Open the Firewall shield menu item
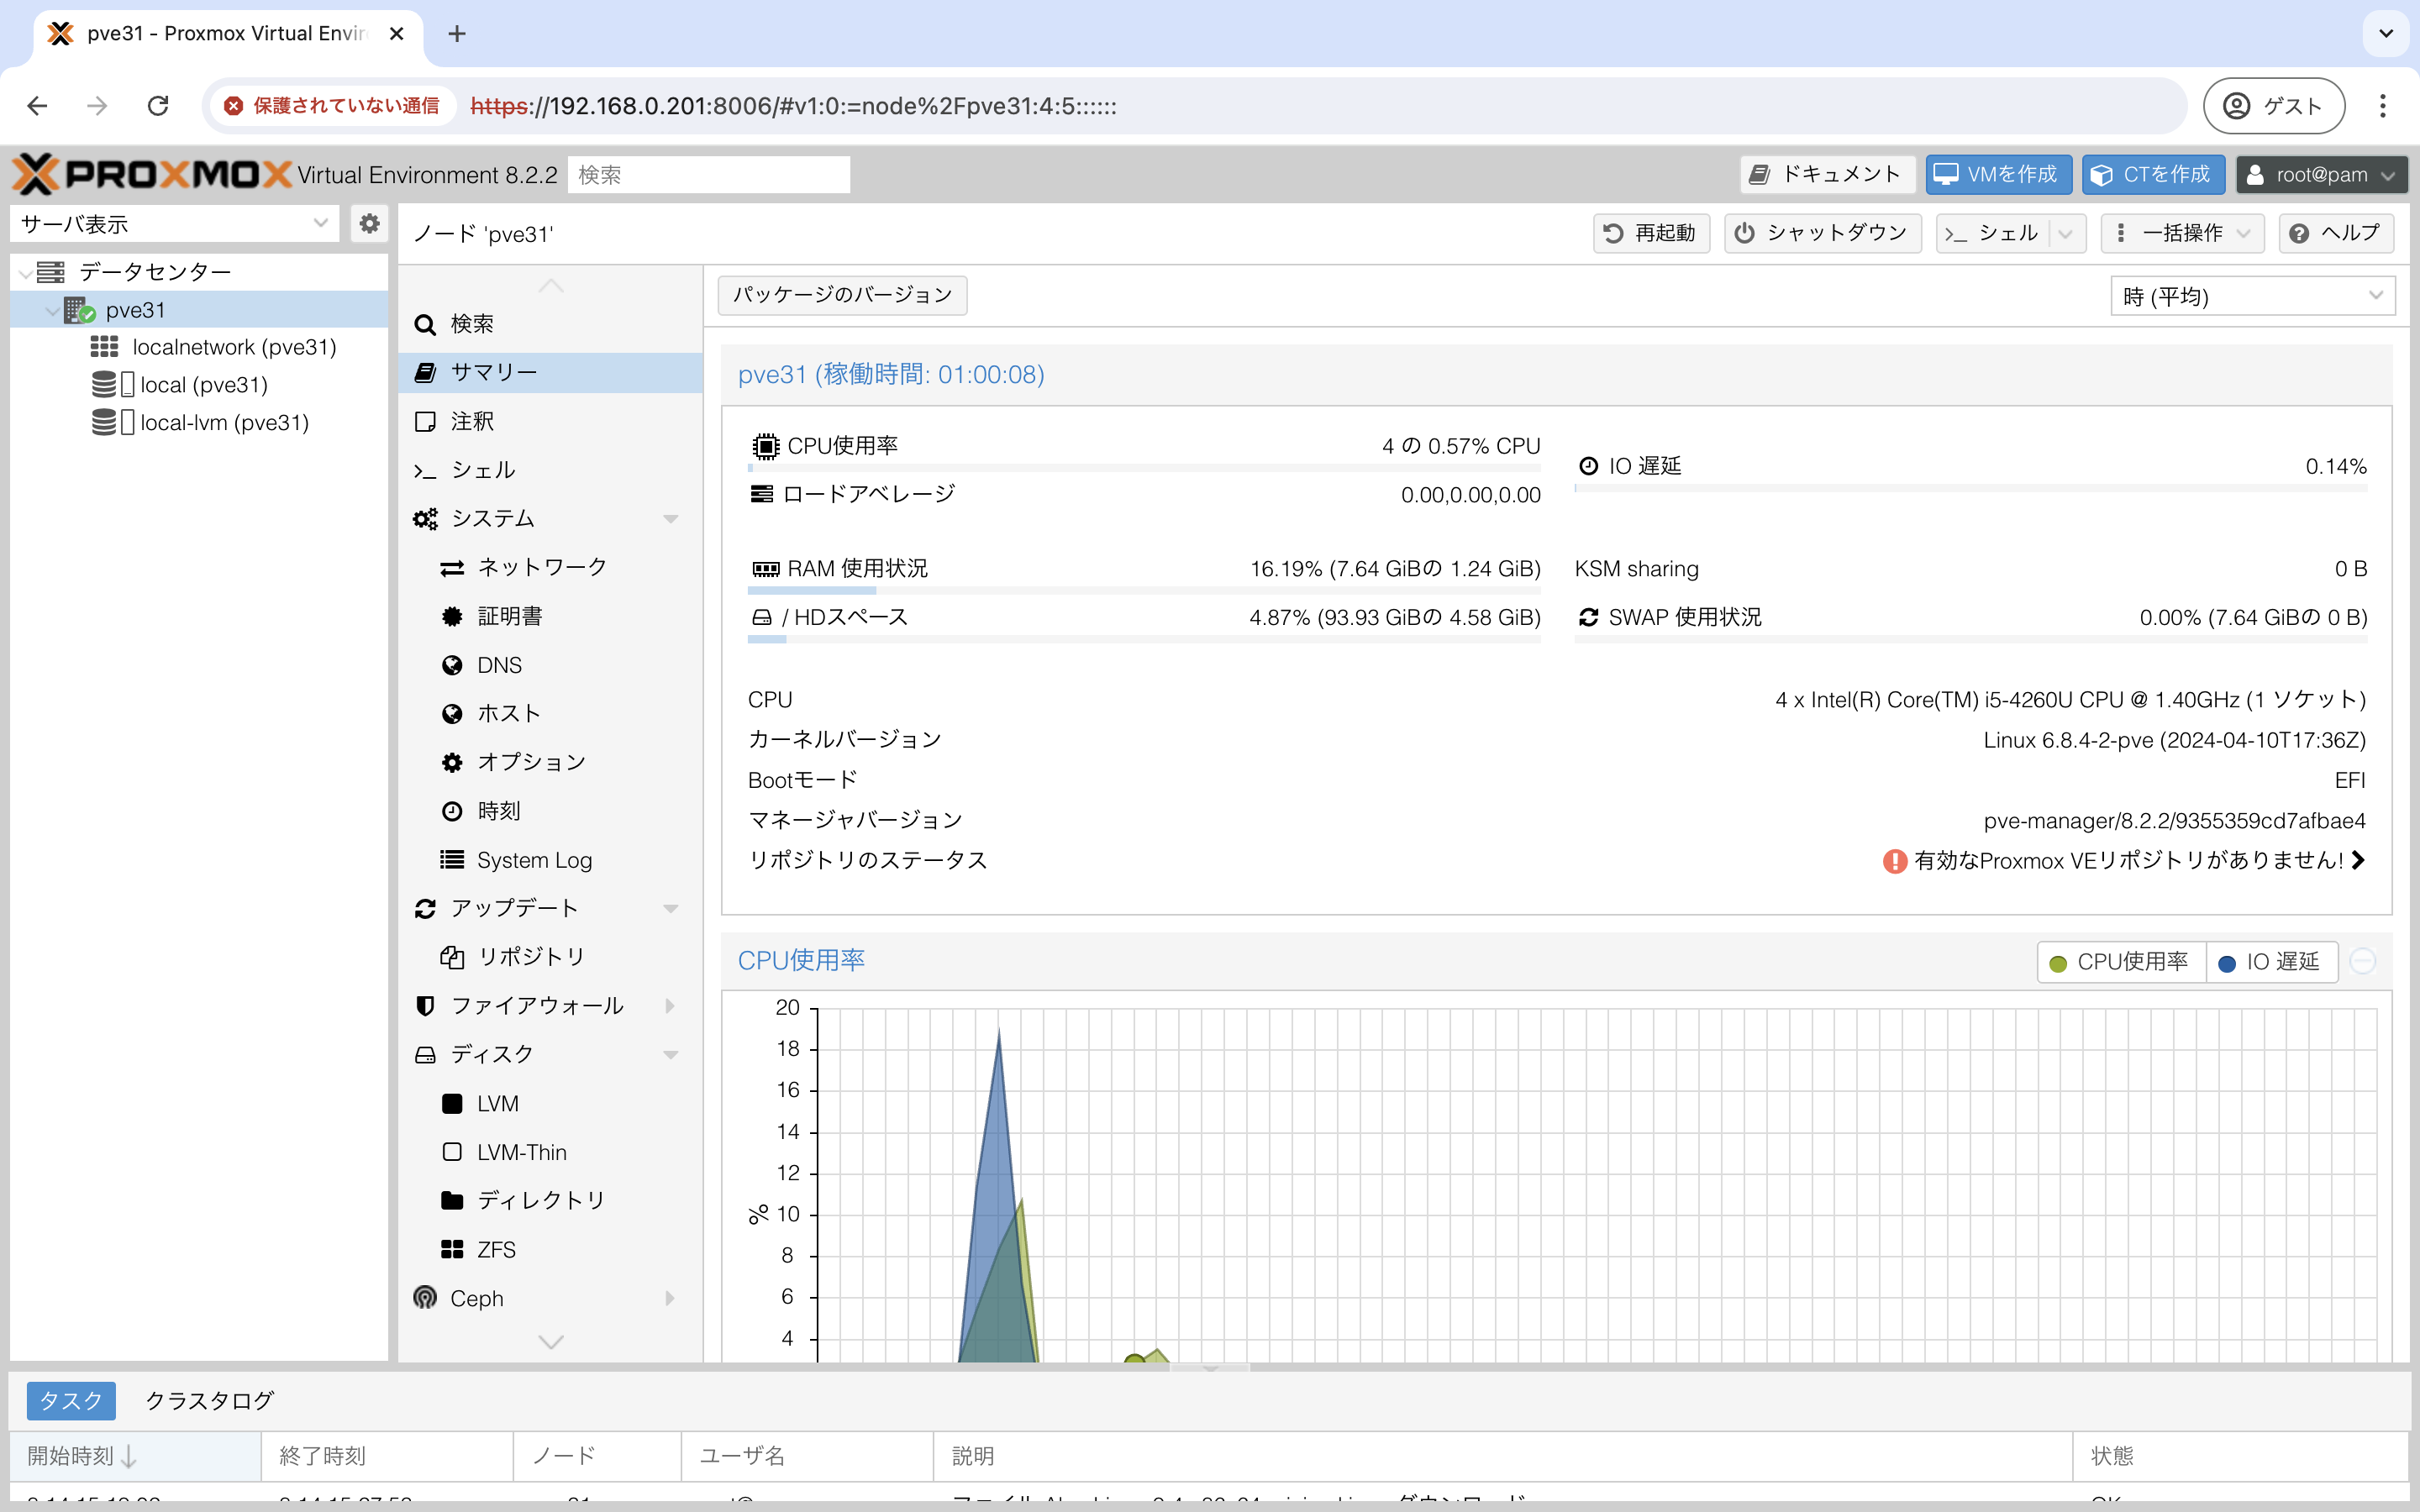 click(536, 1005)
